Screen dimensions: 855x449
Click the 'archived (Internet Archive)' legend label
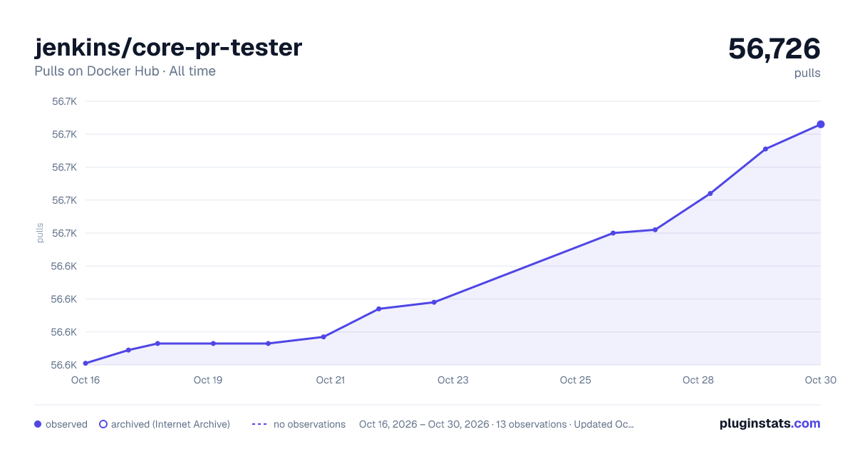pos(170,424)
